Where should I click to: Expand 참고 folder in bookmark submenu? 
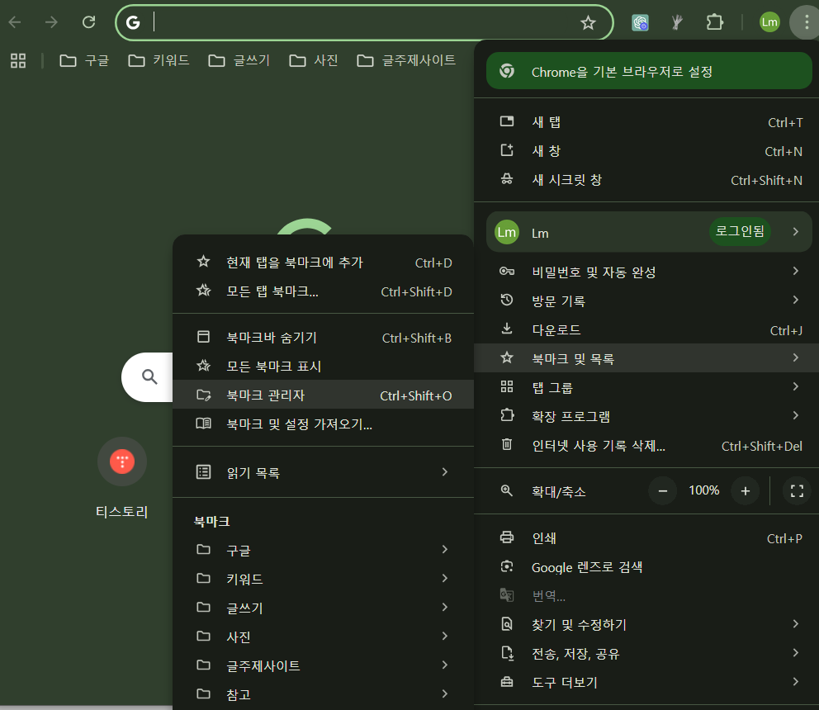[324, 694]
